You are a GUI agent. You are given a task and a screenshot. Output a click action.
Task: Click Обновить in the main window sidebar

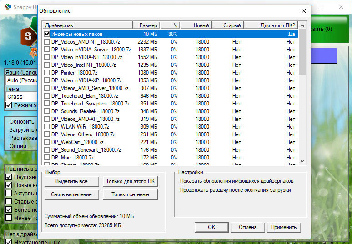pyautogui.click(x=22, y=122)
